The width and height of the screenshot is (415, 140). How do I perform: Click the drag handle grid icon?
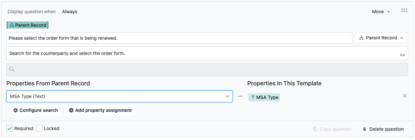[404, 10]
